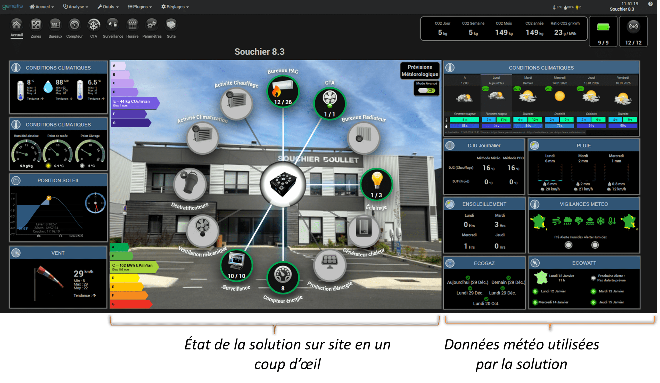Open the CTA snowflake icon

point(94,25)
